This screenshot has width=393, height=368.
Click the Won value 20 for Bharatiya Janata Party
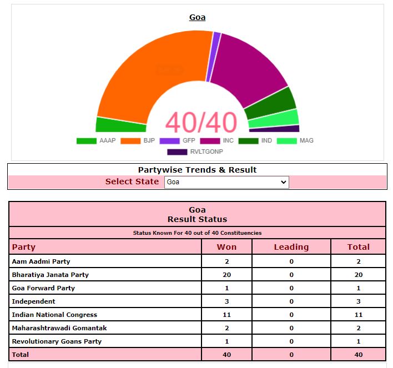coord(227,275)
